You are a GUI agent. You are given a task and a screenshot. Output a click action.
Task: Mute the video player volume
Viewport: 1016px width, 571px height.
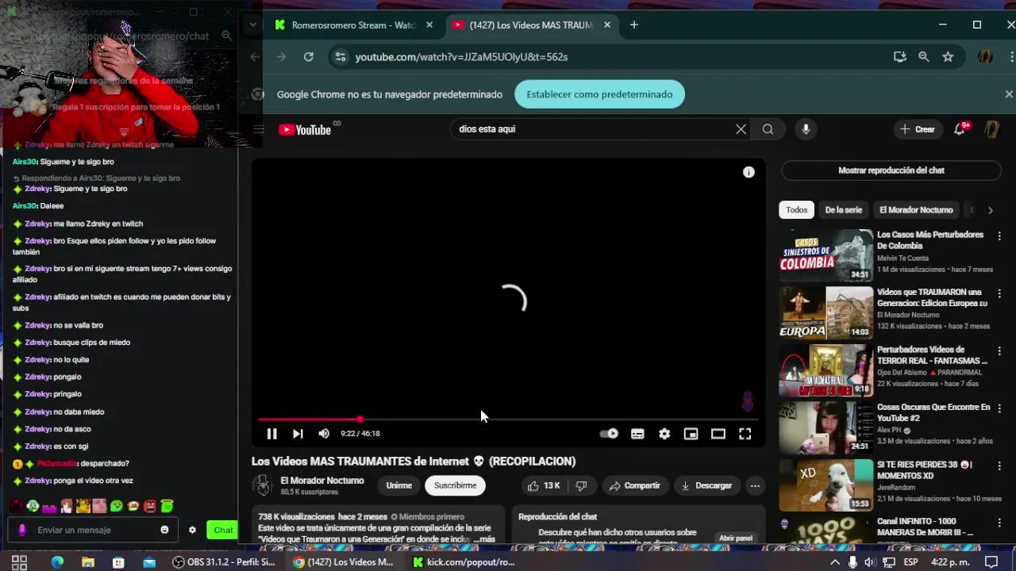tap(324, 434)
